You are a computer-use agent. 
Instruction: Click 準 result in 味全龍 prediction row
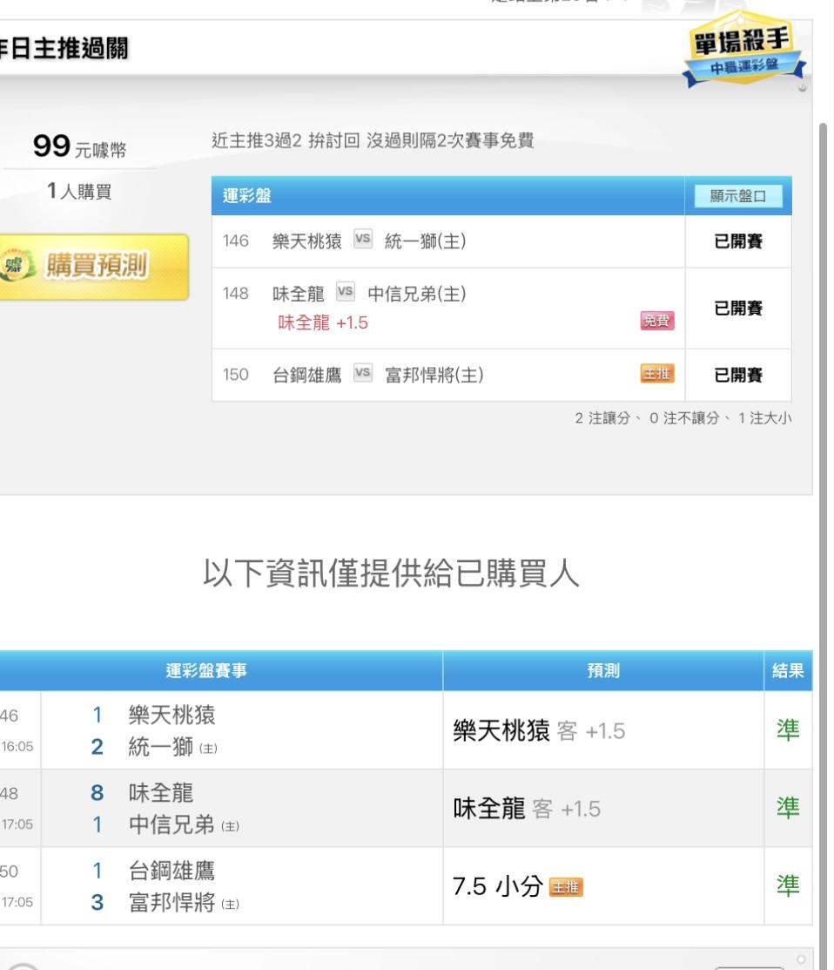[x=788, y=808]
